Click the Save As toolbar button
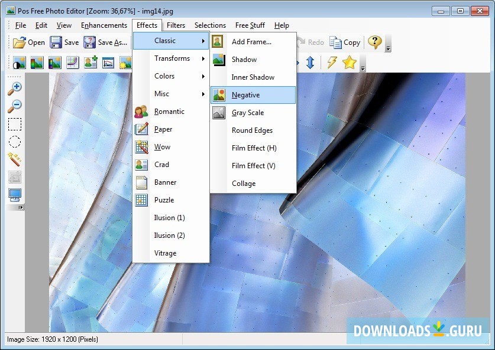 click(x=105, y=42)
